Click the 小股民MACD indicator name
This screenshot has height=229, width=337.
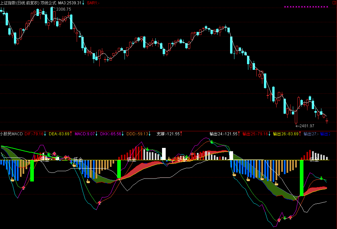[x=11, y=134]
